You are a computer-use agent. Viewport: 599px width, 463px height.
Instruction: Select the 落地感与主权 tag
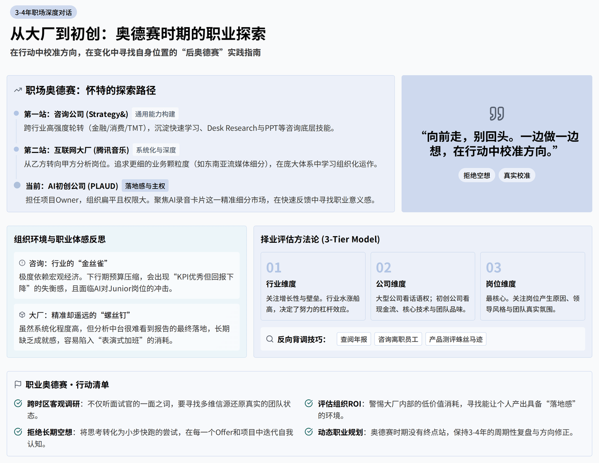coord(145,186)
